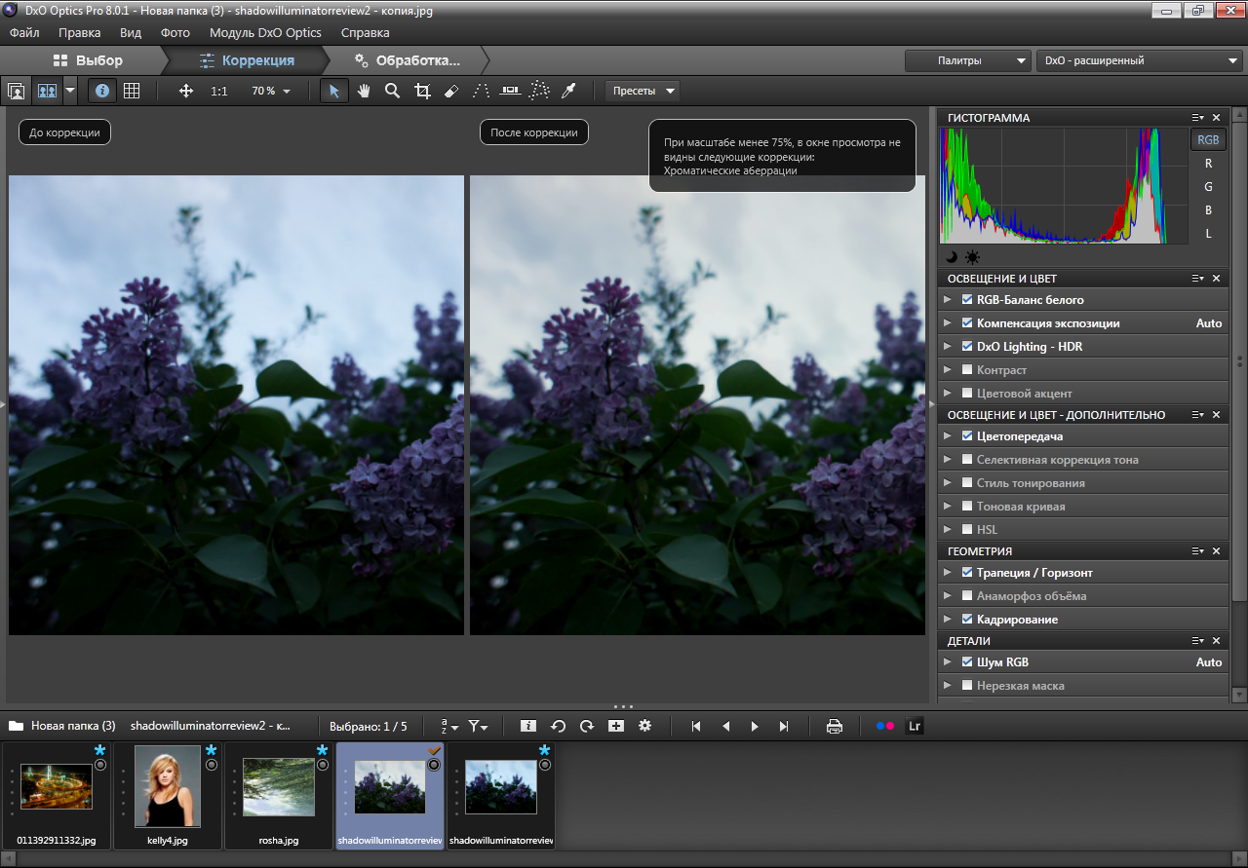Toggle the image information icon

pos(102,91)
